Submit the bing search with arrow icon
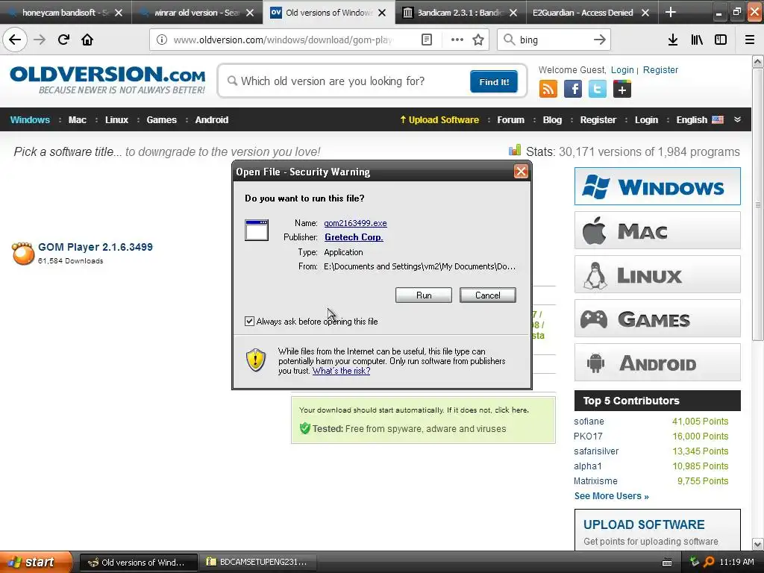 (x=600, y=40)
